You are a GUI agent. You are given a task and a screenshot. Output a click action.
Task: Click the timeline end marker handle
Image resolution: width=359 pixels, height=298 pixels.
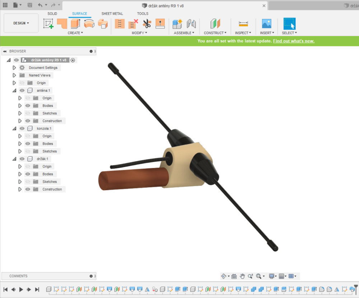pyautogui.click(x=356, y=288)
